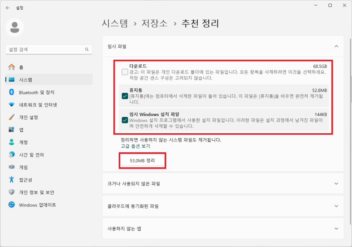Click the 53.0MB 정리 button
The width and height of the screenshot is (352, 247).
click(142, 161)
